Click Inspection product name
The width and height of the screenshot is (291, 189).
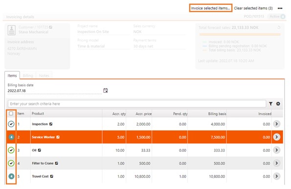coord(40,124)
